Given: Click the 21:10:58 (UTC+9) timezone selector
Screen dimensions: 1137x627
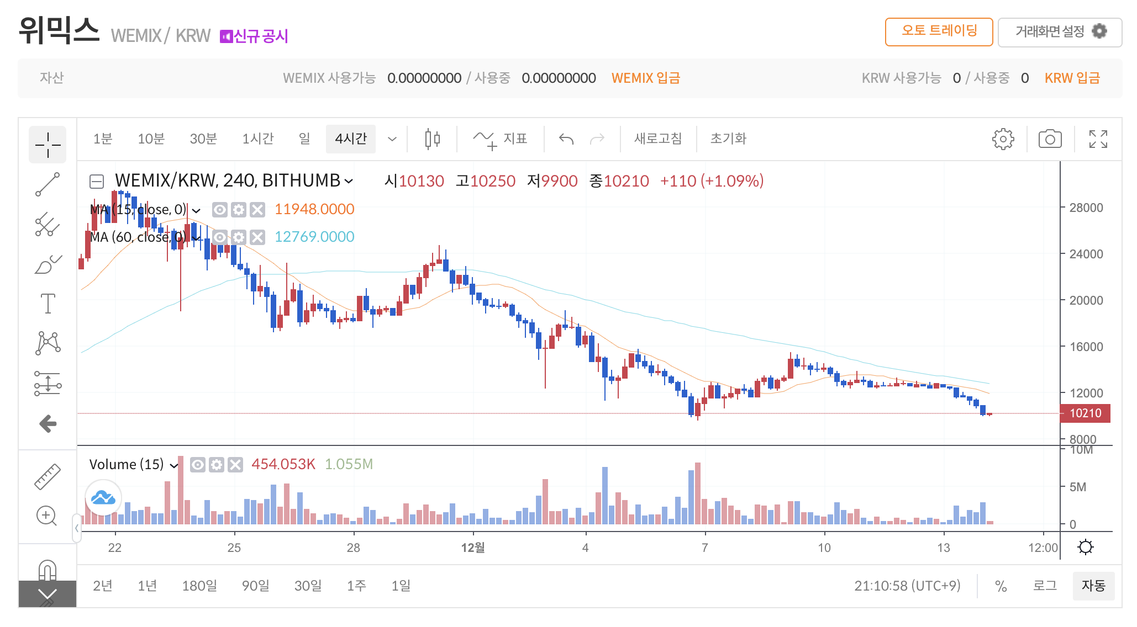Looking at the screenshot, I should [x=907, y=586].
